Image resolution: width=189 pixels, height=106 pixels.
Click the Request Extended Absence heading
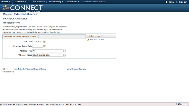click(20, 14)
